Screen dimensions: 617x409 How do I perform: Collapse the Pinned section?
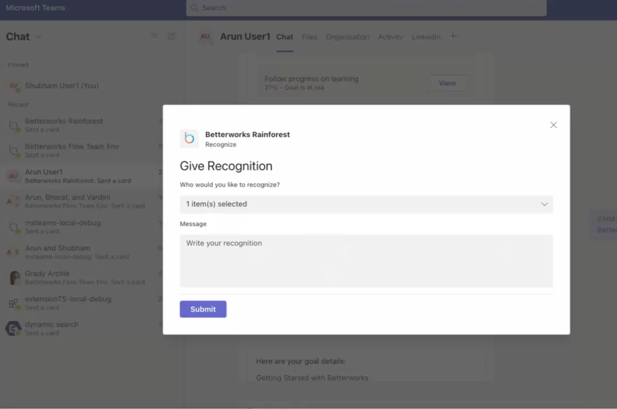[3, 65]
